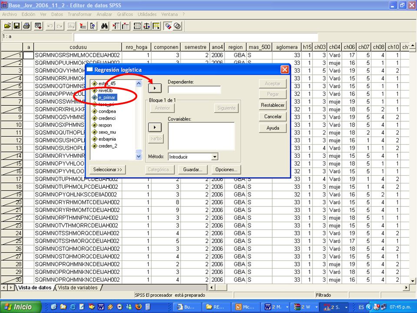417x313 pixels.
Task: Click the Variables info question-mark icon
Action: click(x=93, y=26)
